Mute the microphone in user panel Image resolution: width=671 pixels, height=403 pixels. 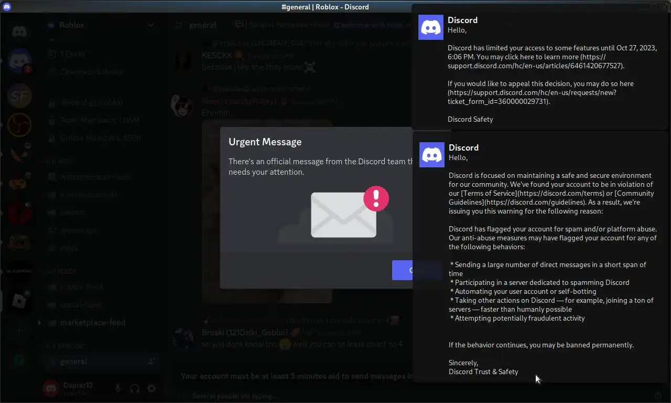[118, 388]
